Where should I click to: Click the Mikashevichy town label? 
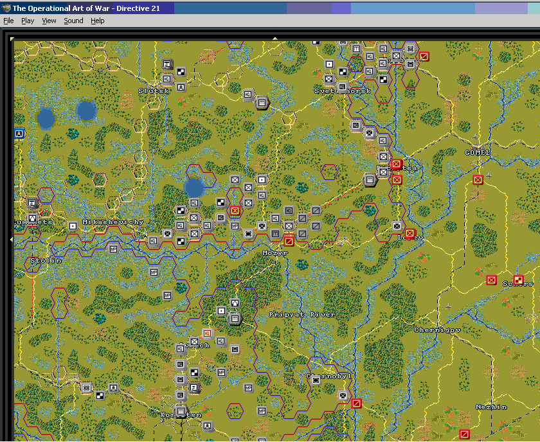[113, 222]
